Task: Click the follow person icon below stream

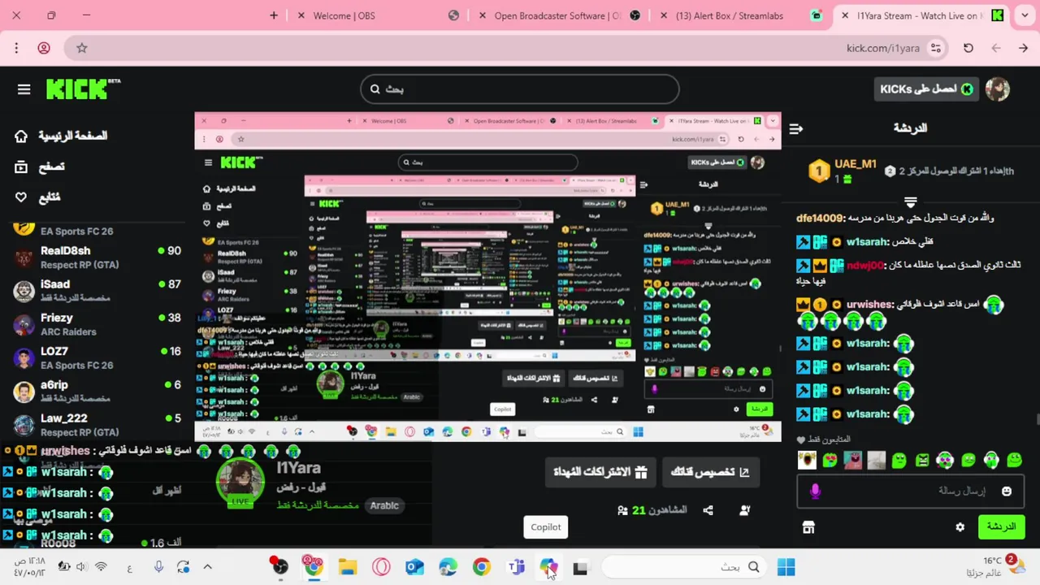Action: coord(744,510)
